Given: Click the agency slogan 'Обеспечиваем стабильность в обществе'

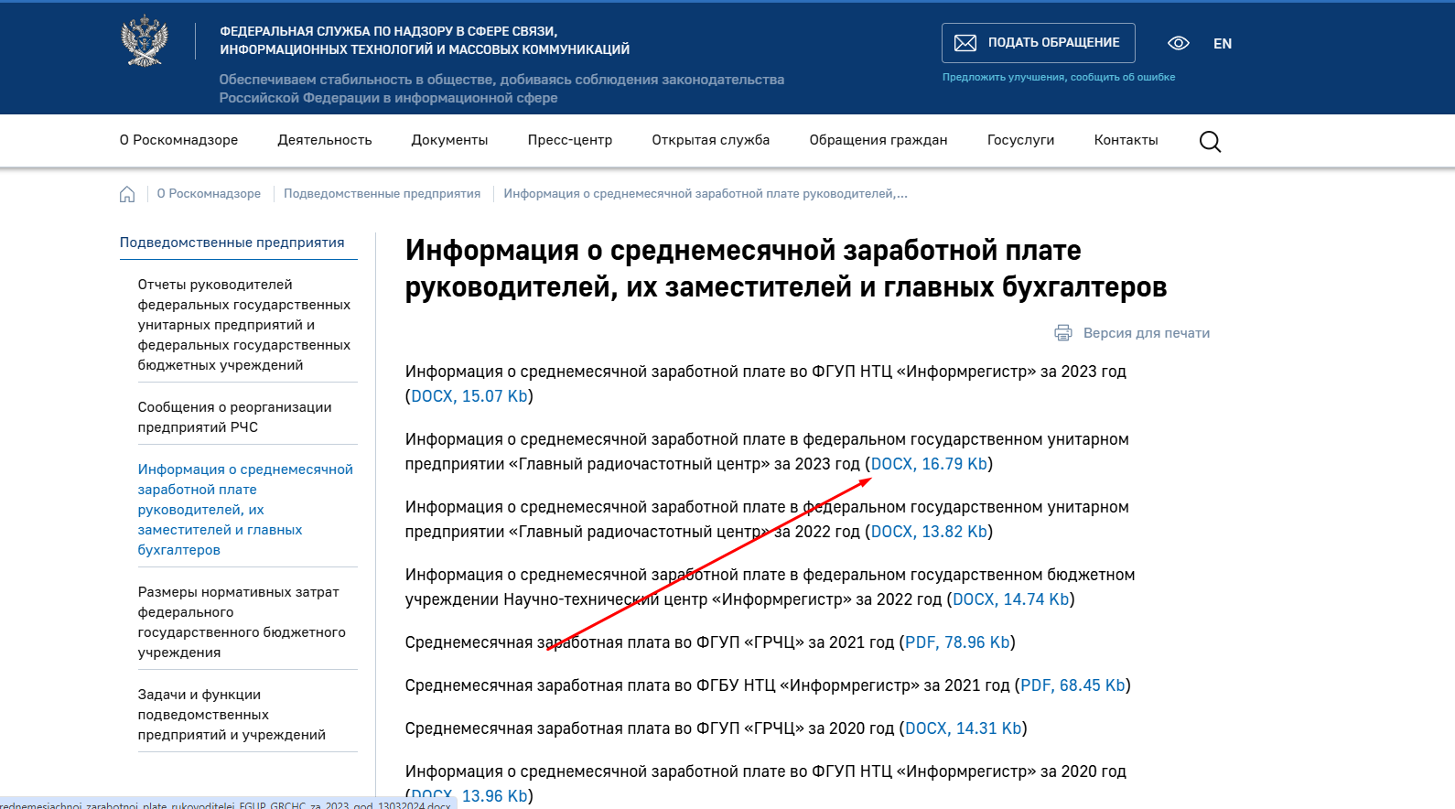Looking at the screenshot, I should (x=501, y=89).
